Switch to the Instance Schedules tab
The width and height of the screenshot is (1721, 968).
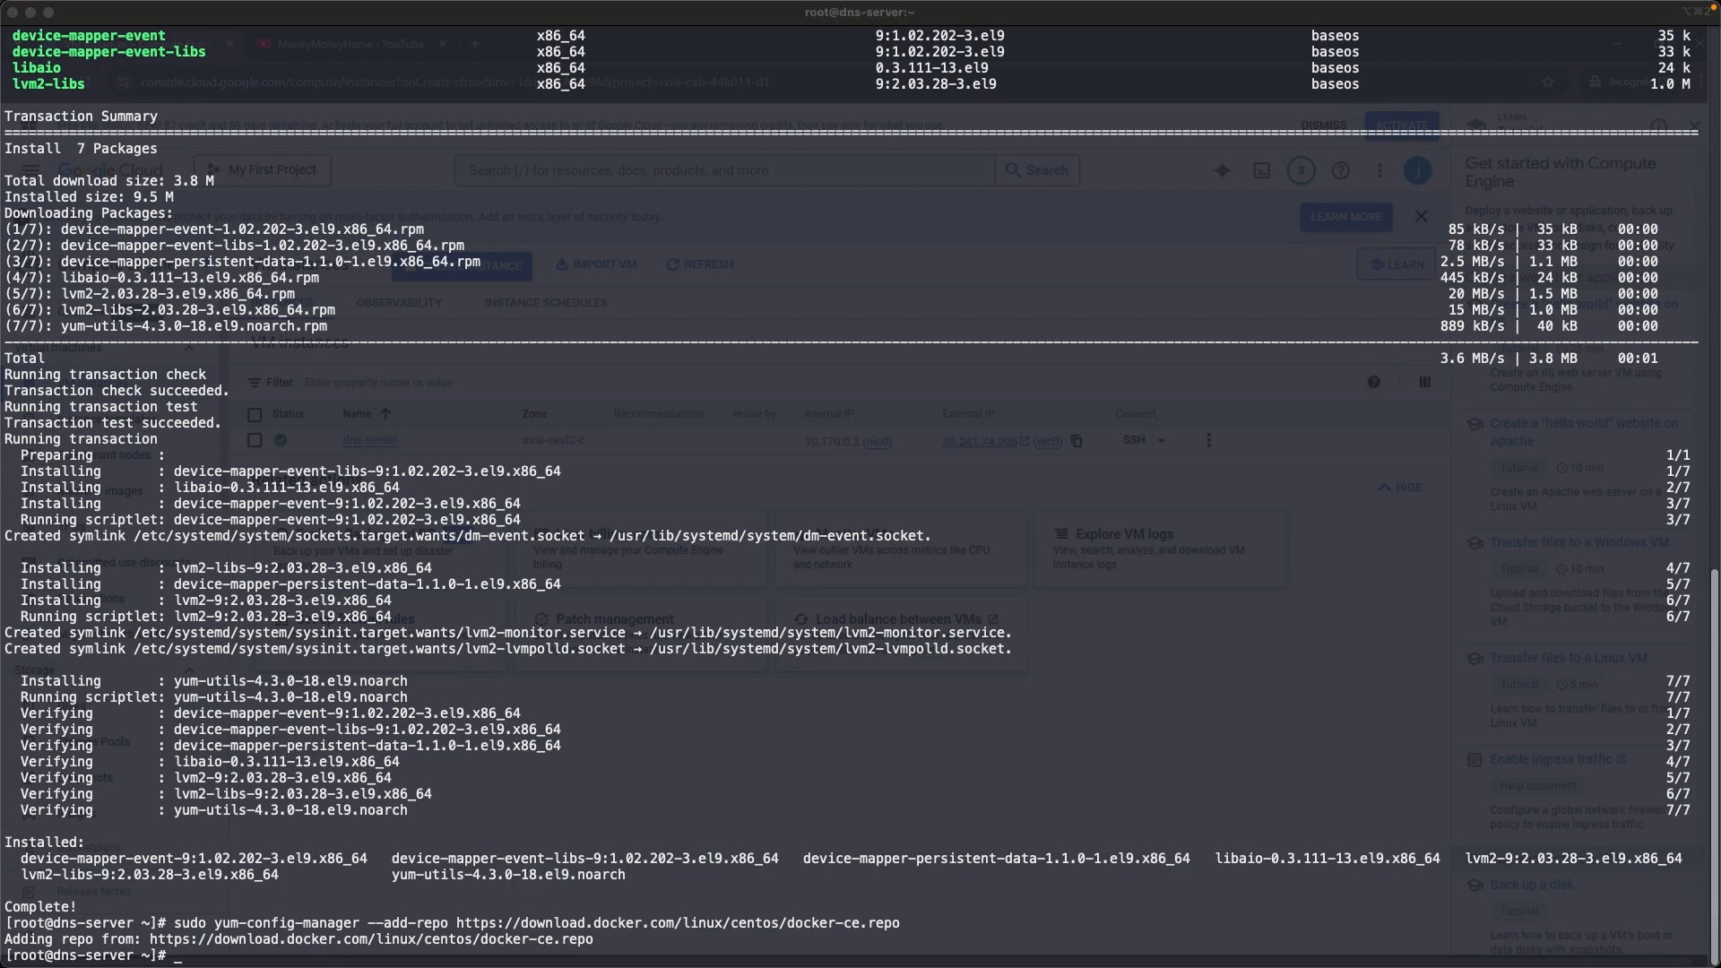pyautogui.click(x=546, y=303)
